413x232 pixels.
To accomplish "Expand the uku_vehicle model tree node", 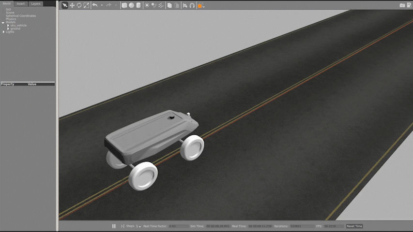I will point(8,25).
